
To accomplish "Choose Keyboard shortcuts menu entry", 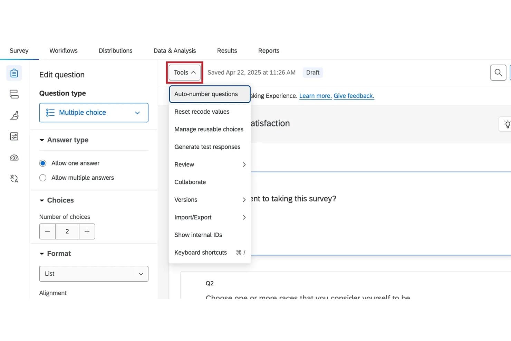I will tap(210, 253).
